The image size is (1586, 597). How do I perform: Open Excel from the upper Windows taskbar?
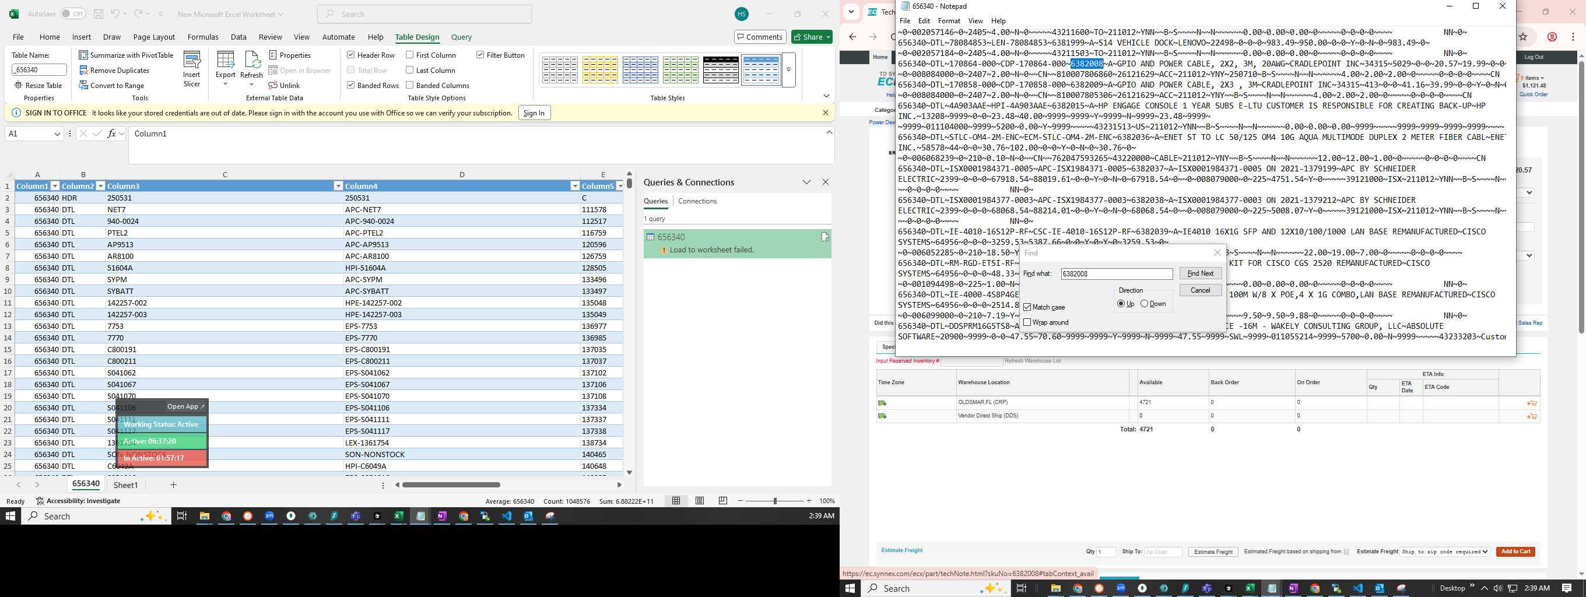click(x=398, y=517)
